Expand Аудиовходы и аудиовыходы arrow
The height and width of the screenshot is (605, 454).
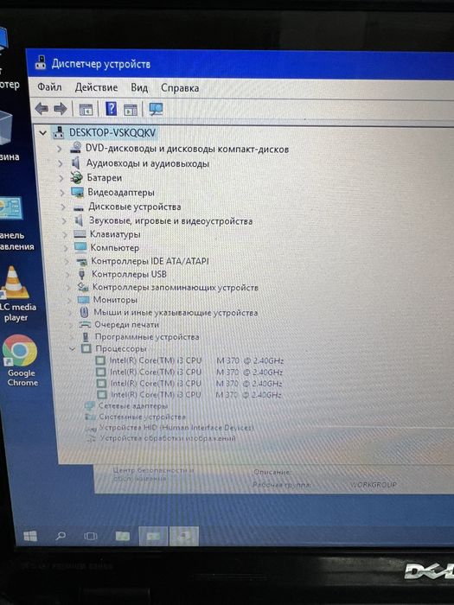point(61,163)
